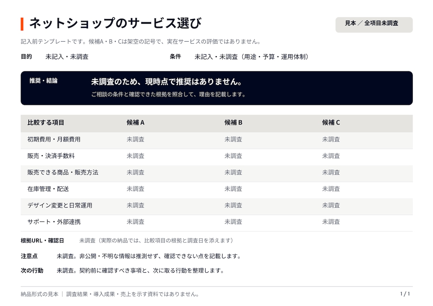
Task: Click 未調査のため、現時点で推奨はありません headline
Action: (167, 82)
